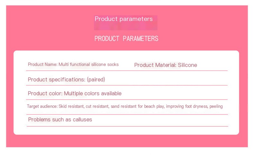
Task: Click the uppercase "PRODUCT PARAMETERS" heading
Action: pyautogui.click(x=126, y=39)
